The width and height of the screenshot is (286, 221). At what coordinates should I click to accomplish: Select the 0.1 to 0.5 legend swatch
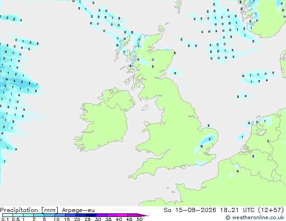[x=8, y=215]
